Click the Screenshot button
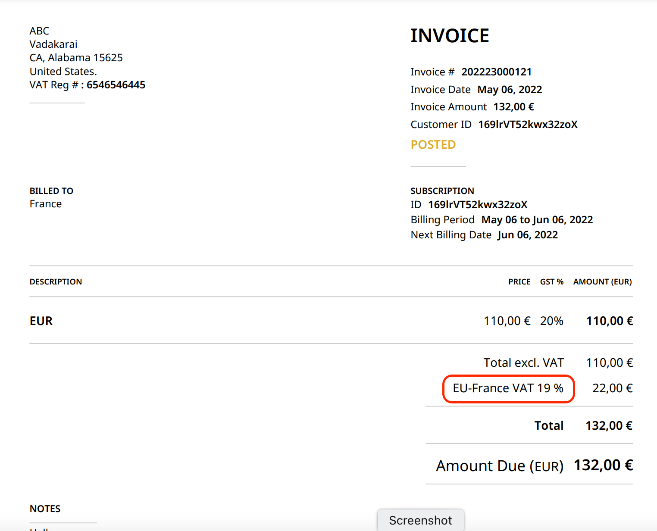Image resolution: width=657 pixels, height=531 pixels. pyautogui.click(x=420, y=520)
